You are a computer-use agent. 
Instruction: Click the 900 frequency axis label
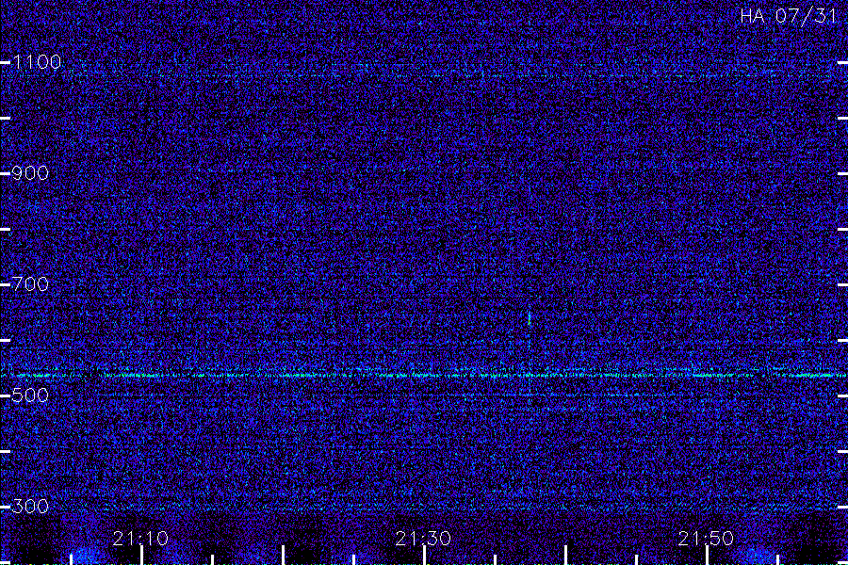(30, 173)
